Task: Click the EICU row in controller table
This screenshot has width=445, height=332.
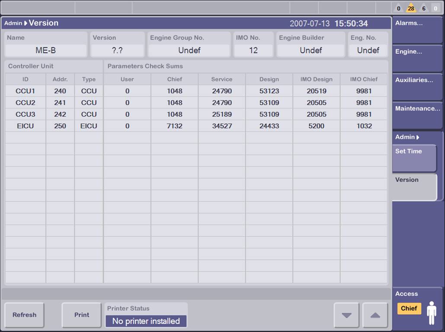Action: 25,126
